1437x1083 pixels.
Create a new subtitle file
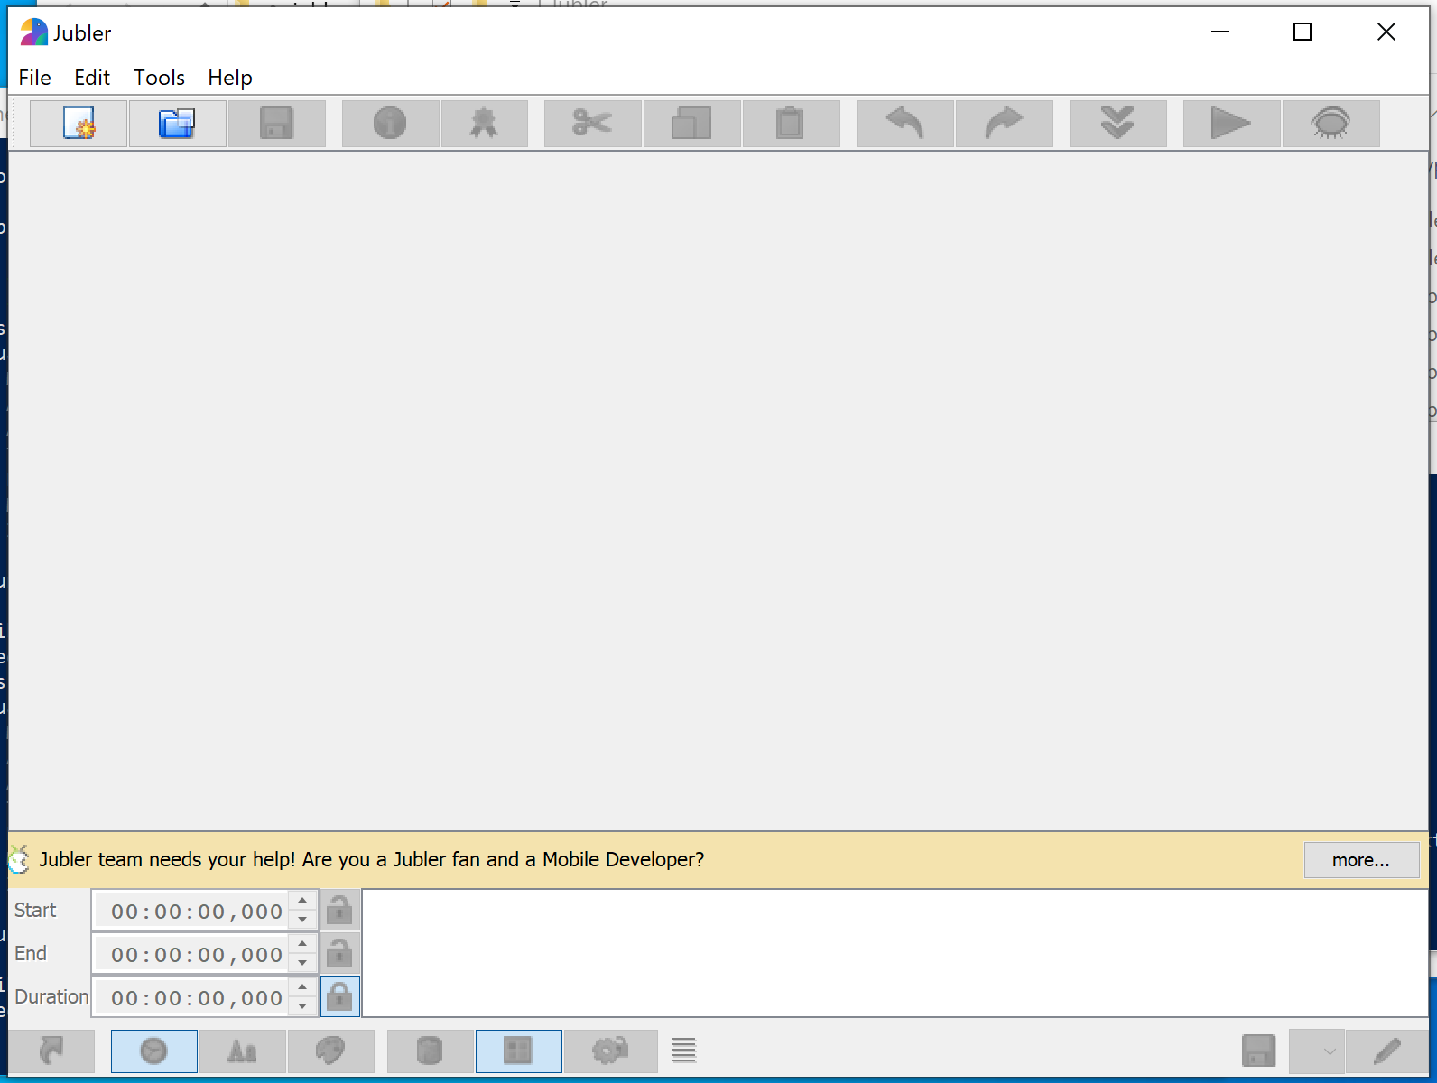[x=79, y=124]
